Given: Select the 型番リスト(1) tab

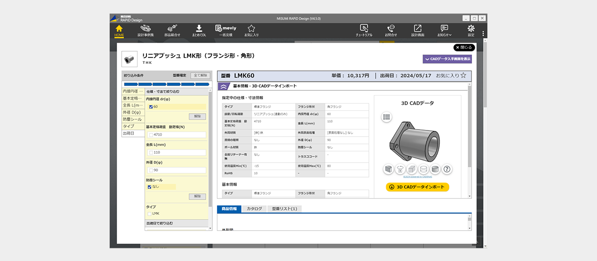Looking at the screenshot, I should pos(285,209).
